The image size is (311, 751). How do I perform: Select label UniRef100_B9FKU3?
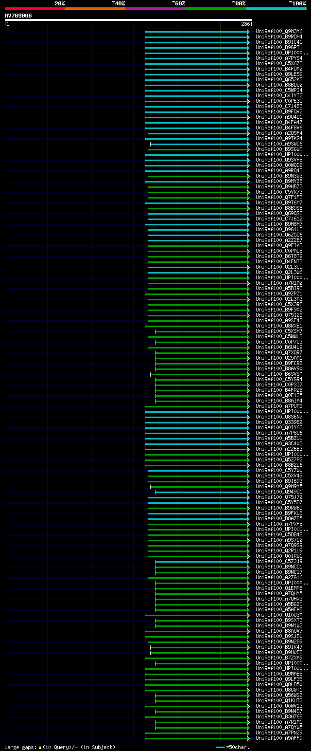click(279, 513)
